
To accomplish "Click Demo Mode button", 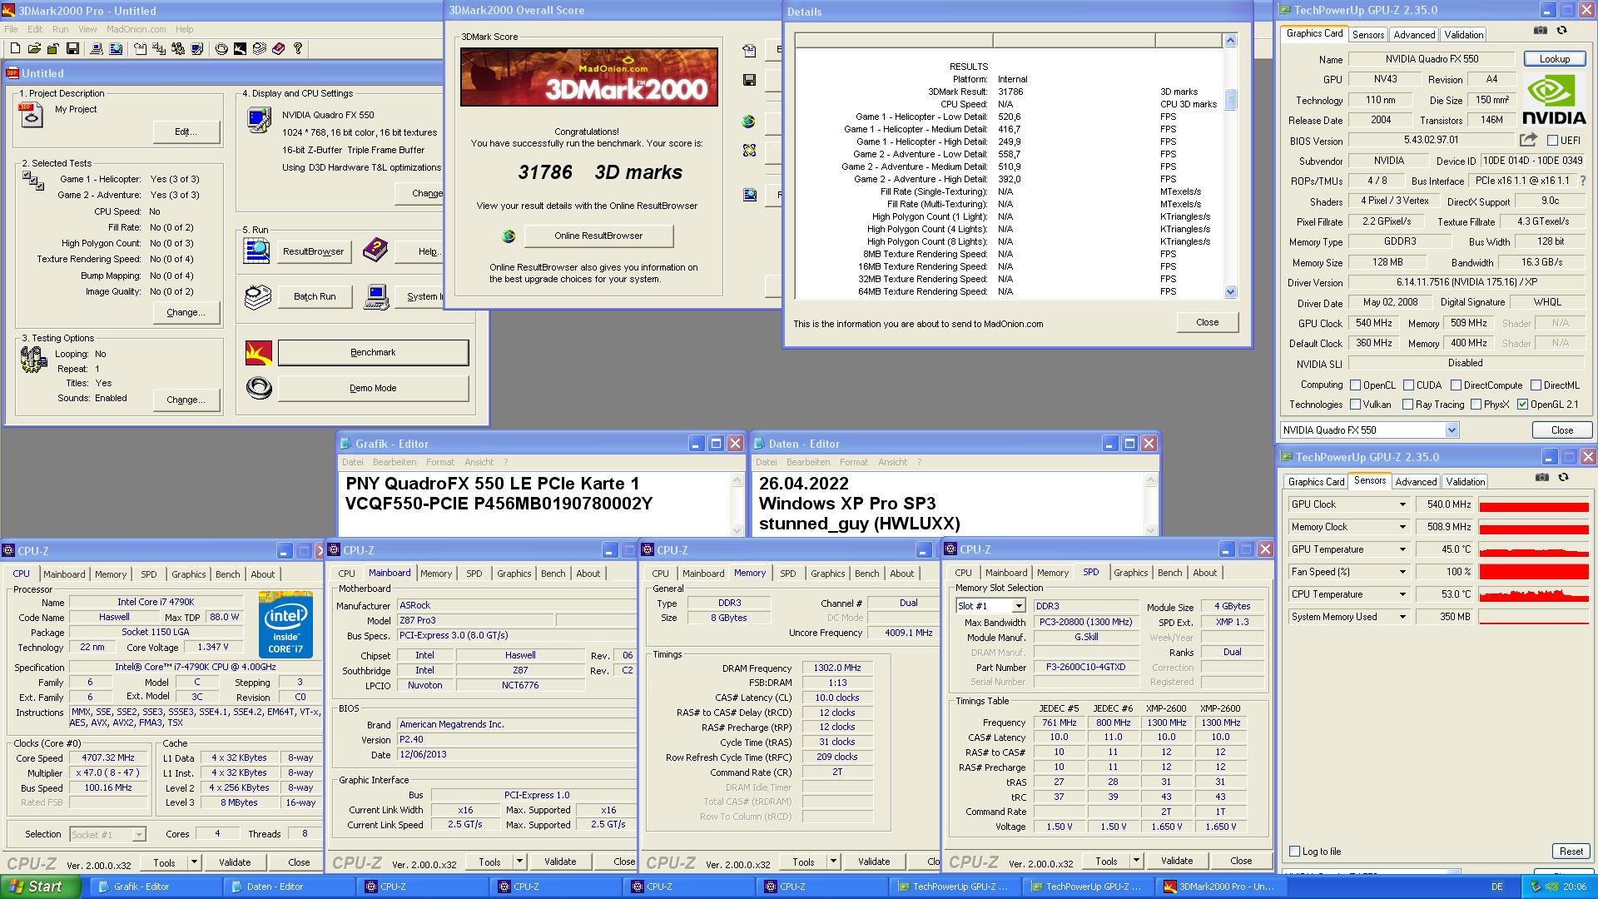I will pos(373,388).
